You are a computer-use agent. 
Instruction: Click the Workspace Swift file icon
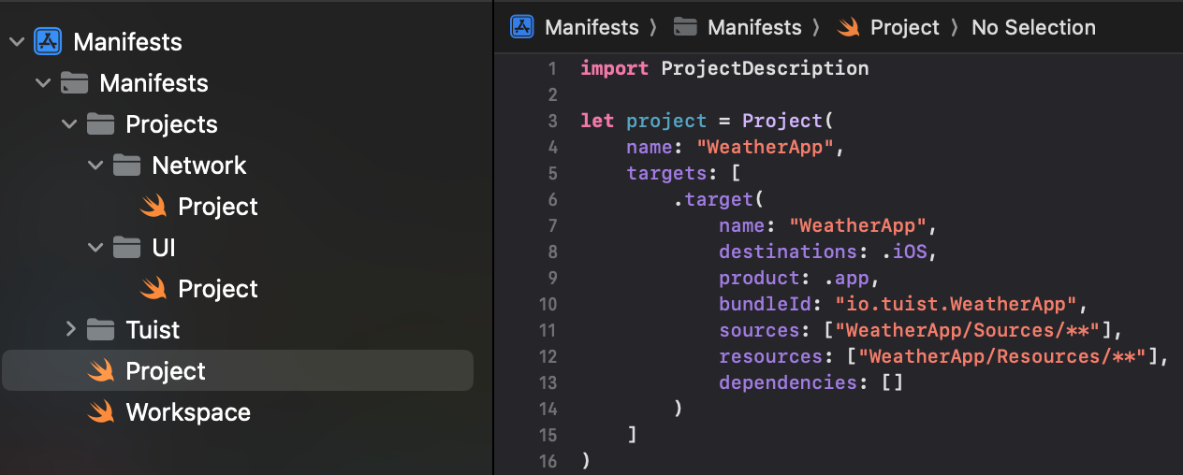point(100,412)
